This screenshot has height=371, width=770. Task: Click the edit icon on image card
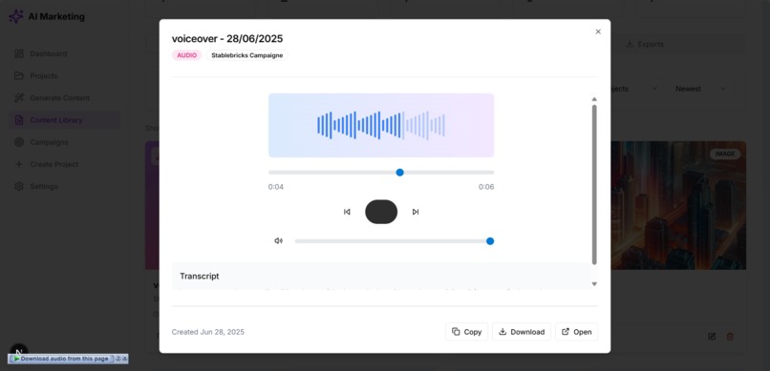coord(712,337)
